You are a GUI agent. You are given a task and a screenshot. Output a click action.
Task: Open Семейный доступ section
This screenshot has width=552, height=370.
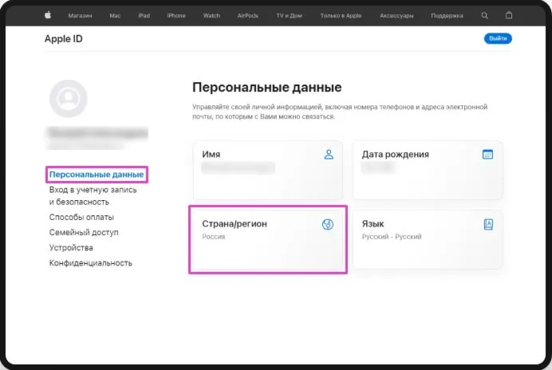tap(84, 232)
